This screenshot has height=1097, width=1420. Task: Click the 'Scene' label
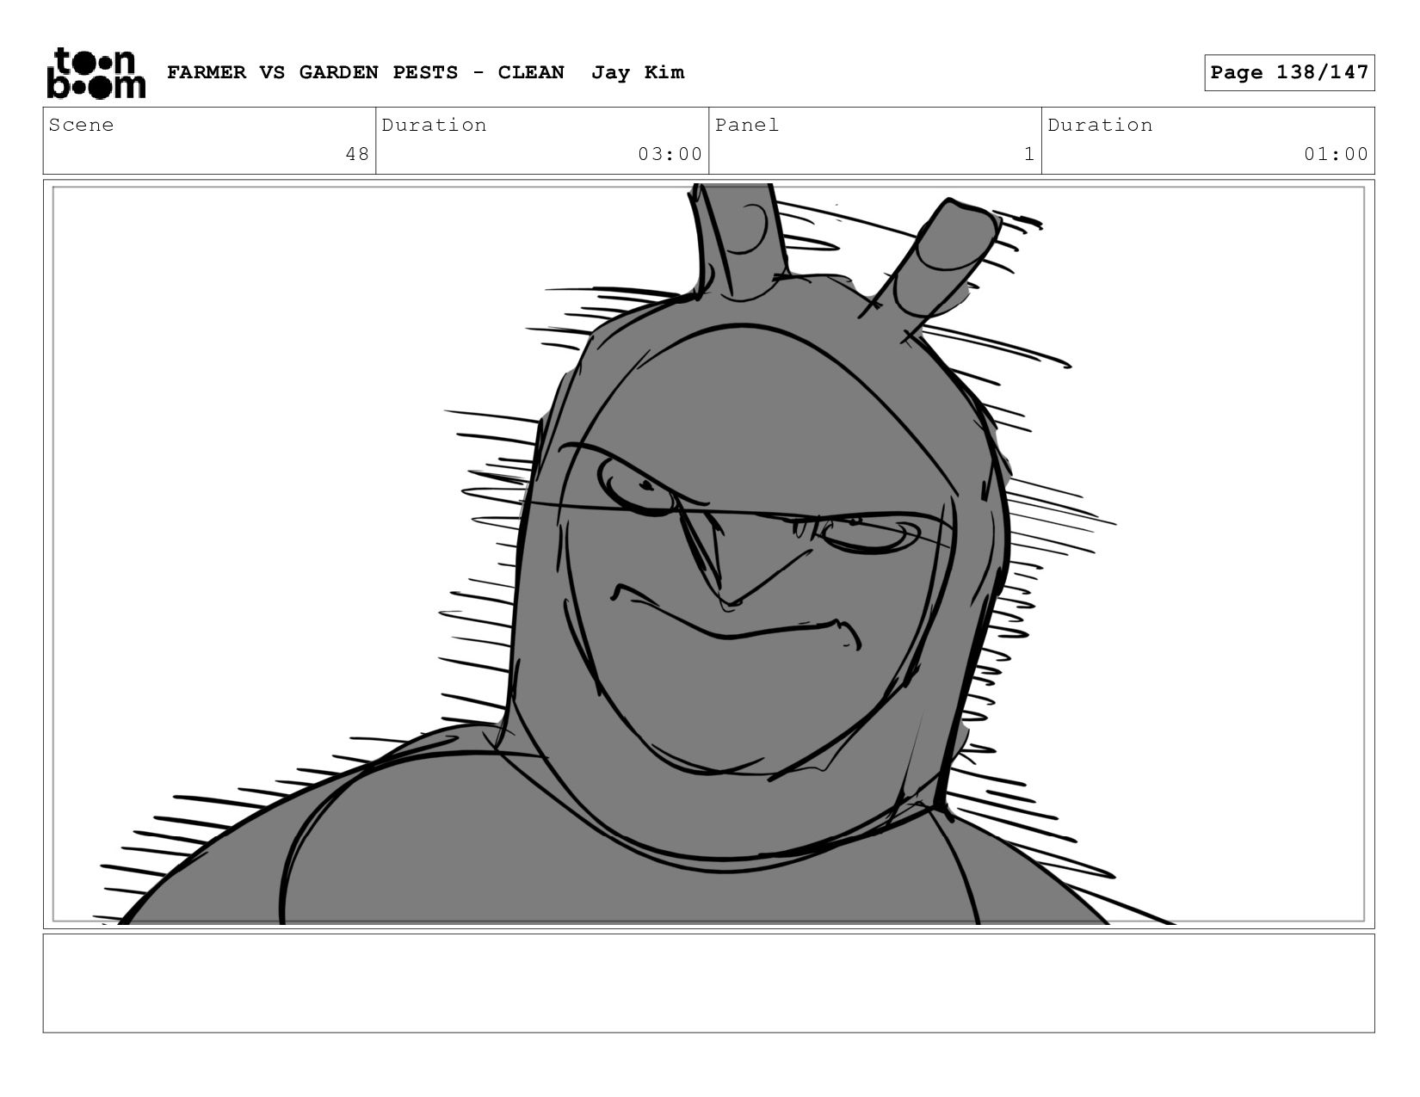81,125
